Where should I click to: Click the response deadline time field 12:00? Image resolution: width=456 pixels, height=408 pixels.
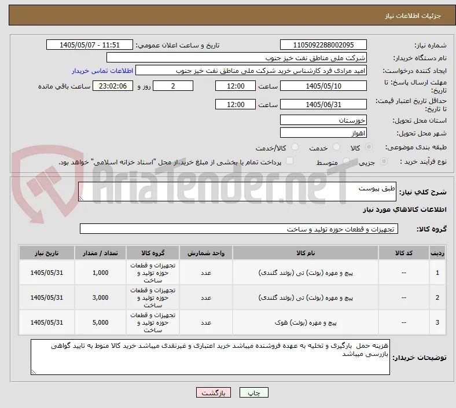(x=236, y=86)
